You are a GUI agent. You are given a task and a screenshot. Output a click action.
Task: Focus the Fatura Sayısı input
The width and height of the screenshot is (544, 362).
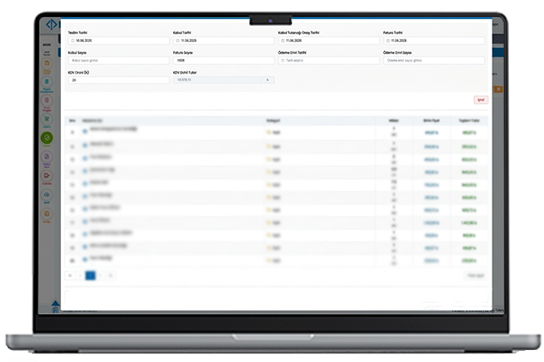point(224,60)
